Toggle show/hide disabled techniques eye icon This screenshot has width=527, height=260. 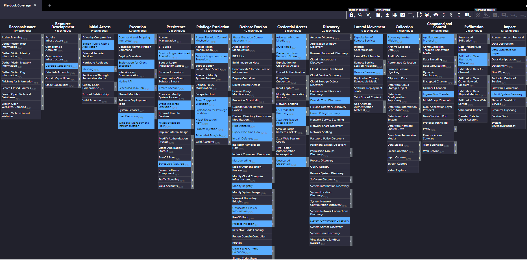point(436,15)
